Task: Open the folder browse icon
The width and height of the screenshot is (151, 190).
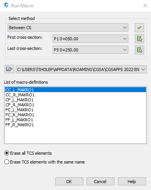Action: (x=9, y=69)
